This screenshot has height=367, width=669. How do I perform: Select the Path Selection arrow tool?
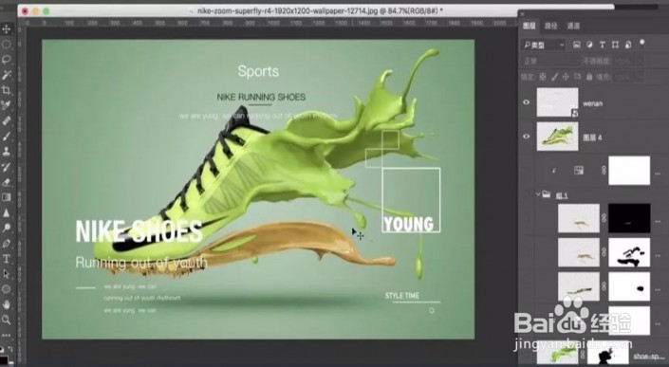7,274
